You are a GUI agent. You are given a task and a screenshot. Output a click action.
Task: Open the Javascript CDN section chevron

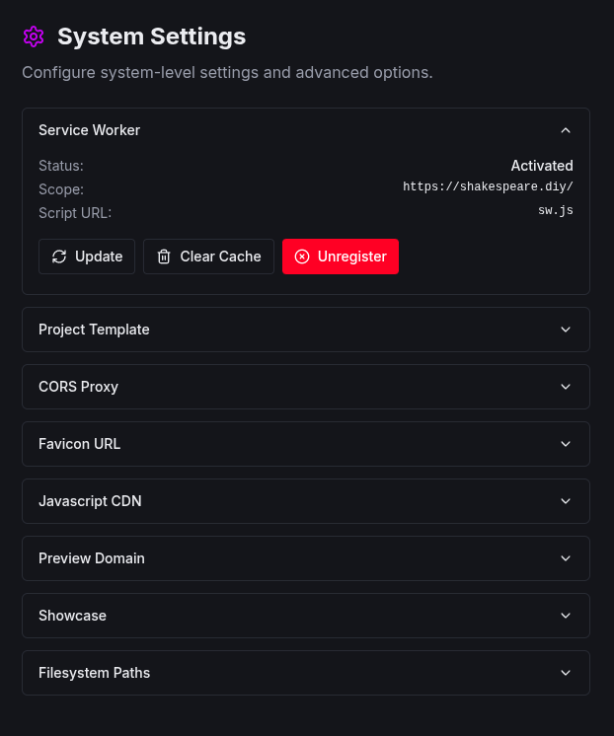point(566,501)
